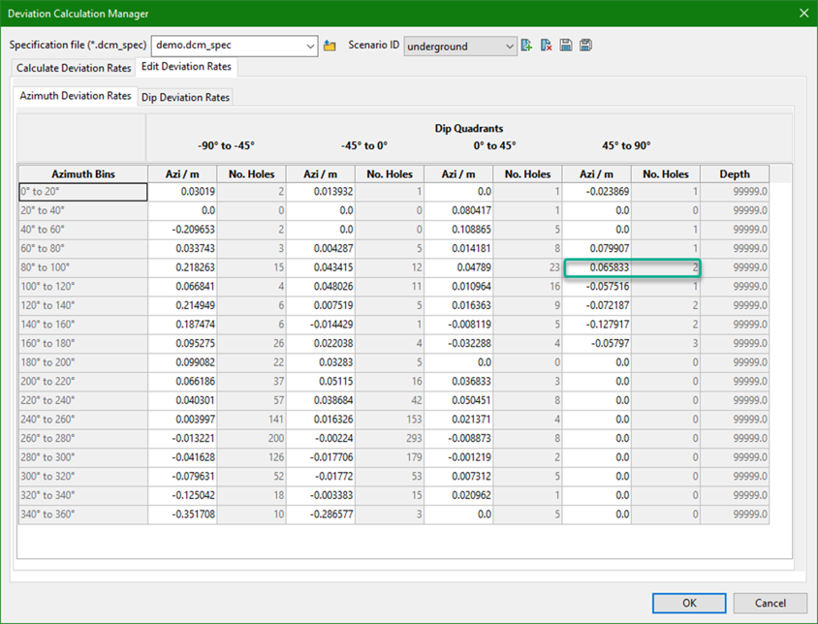Switch to Calculate Deviation Rates tab
Viewport: 818px width, 624px height.
74,68
